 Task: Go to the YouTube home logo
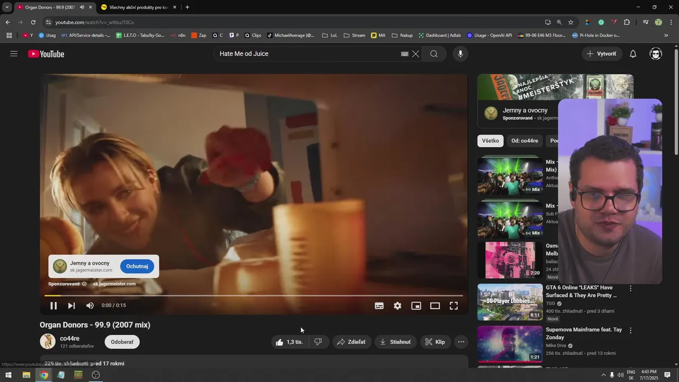tap(46, 54)
